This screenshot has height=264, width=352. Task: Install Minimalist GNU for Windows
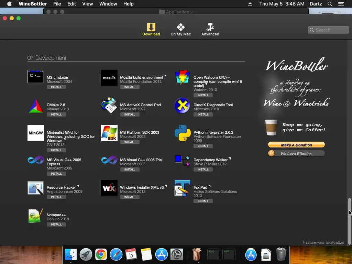click(56, 150)
